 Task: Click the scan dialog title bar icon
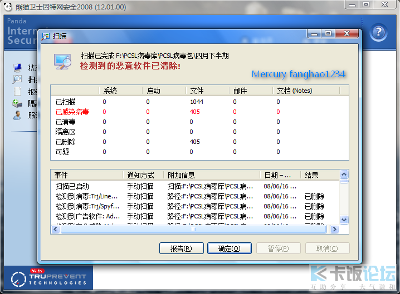pyautogui.click(x=46, y=36)
